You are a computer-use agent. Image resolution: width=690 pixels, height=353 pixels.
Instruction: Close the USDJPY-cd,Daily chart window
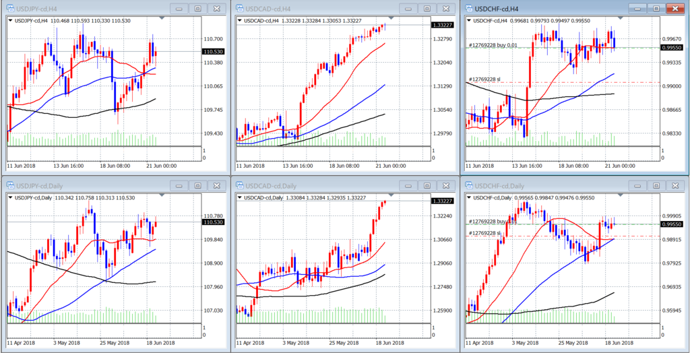coord(216,185)
